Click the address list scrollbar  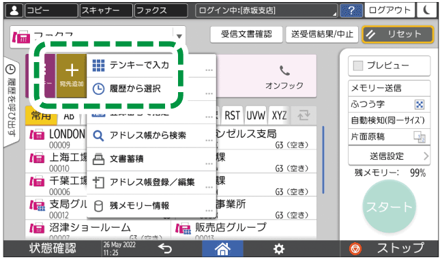(x=323, y=160)
